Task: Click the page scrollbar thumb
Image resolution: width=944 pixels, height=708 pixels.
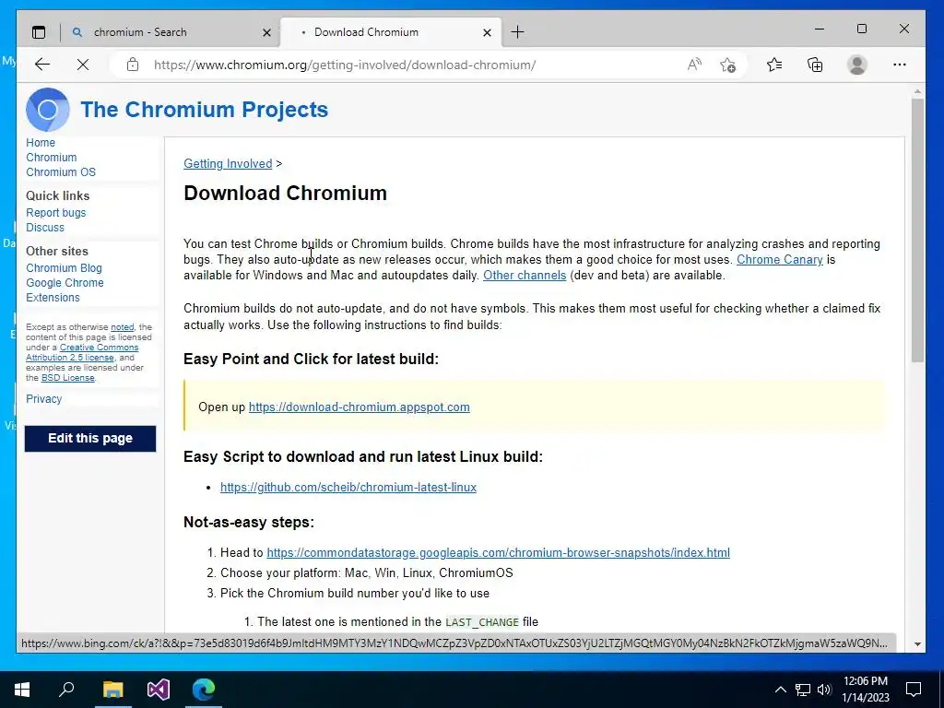Action: click(917, 230)
